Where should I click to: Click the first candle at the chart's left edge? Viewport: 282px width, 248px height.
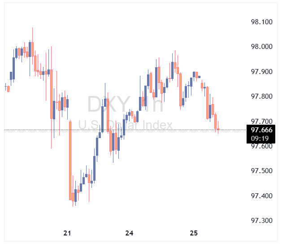click(x=6, y=86)
